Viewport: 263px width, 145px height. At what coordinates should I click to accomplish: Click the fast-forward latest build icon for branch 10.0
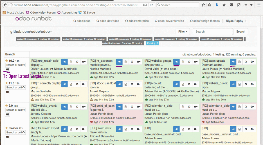tap(7, 70)
